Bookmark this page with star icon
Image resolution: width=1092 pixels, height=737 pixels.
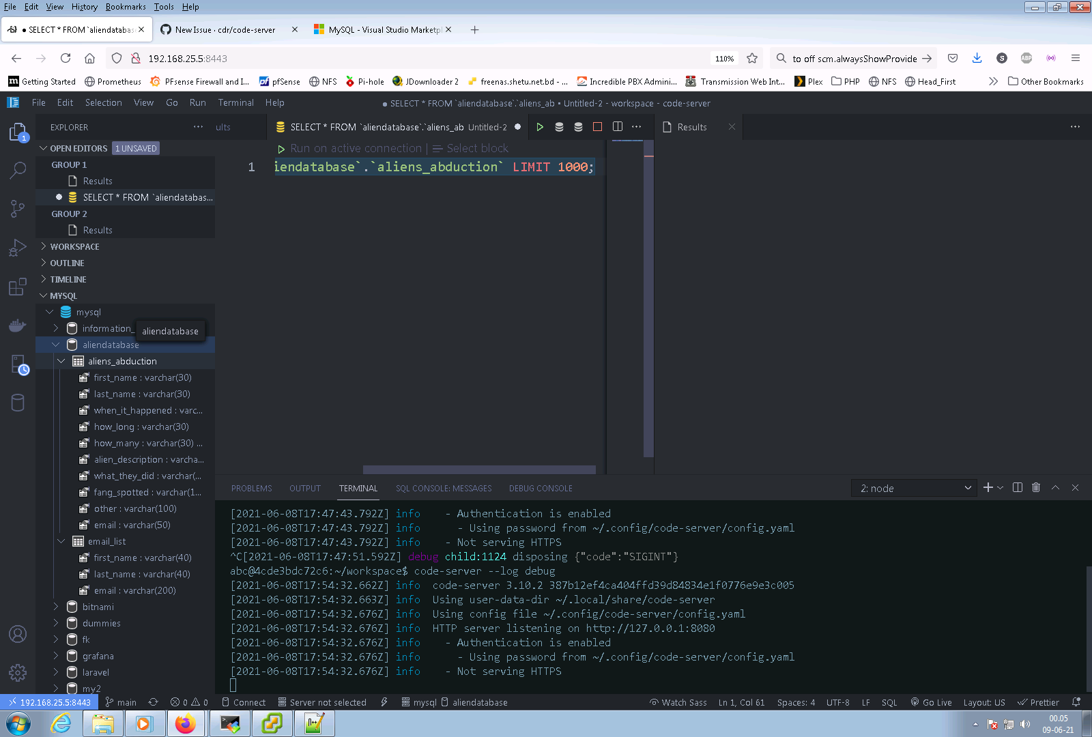tap(752, 58)
